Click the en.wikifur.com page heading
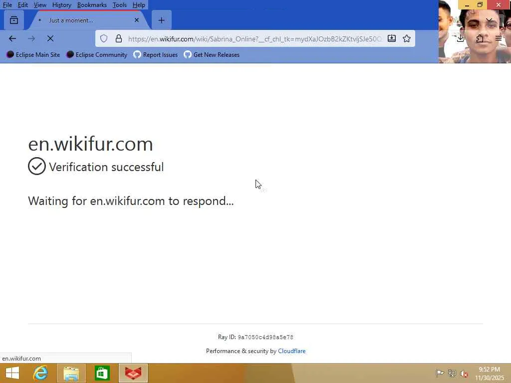 pyautogui.click(x=91, y=144)
